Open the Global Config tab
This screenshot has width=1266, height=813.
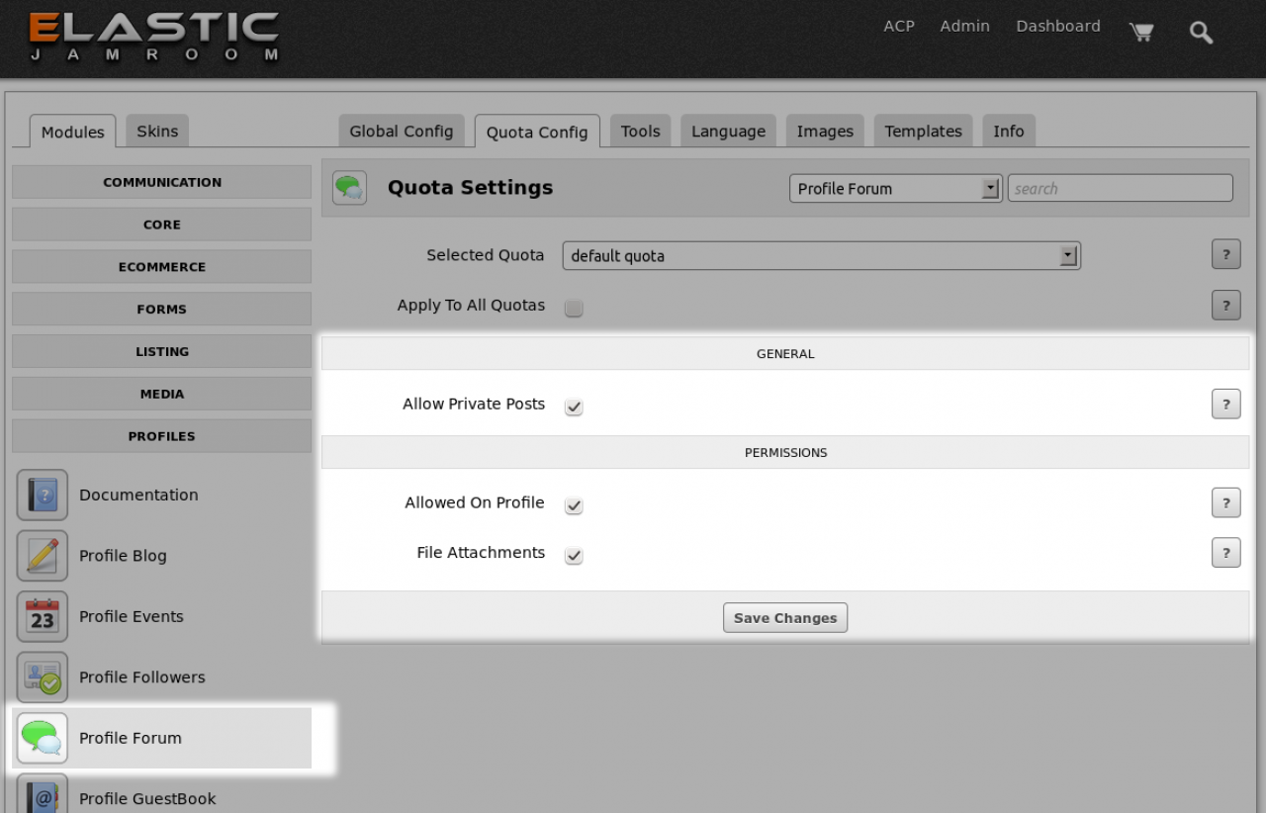click(402, 131)
